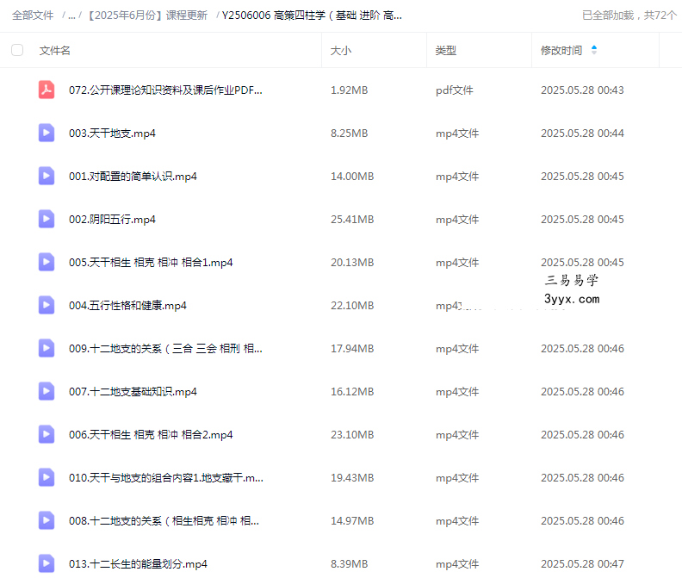Open file 013.十二长生的能量划分.mp4
This screenshot has height=578, width=682.
(138, 564)
